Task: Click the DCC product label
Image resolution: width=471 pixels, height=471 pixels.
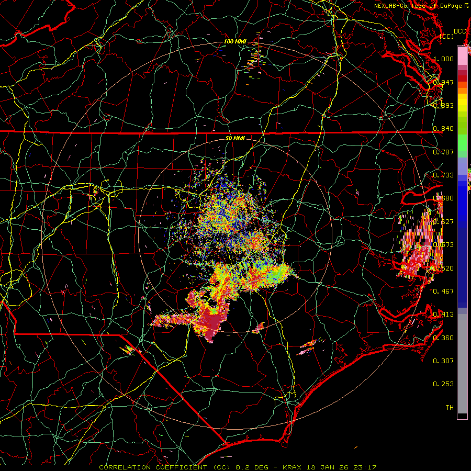Action: (459, 31)
